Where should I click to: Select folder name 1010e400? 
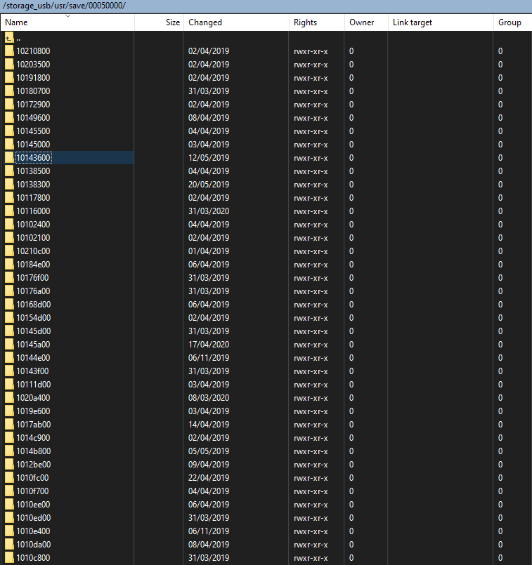(33, 531)
